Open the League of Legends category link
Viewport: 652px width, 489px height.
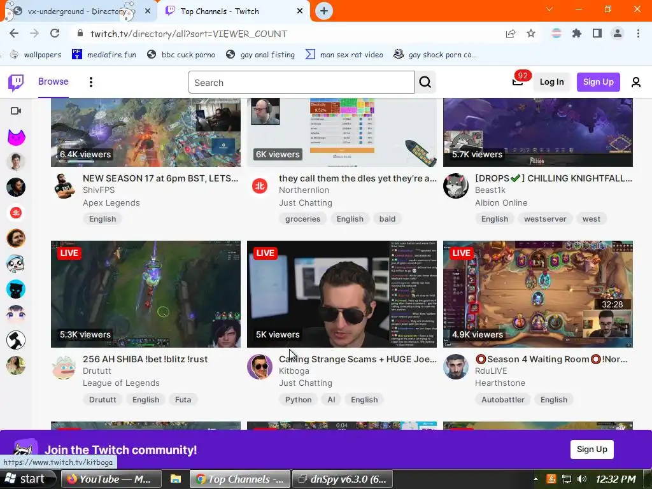pyautogui.click(x=121, y=383)
